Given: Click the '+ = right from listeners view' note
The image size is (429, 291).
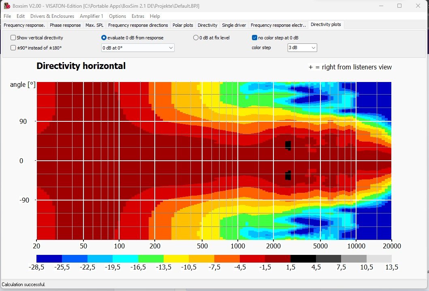Looking at the screenshot, I should click(350, 67).
